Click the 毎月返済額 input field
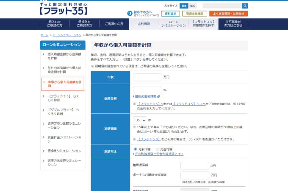288x191 pixels. tap(195, 166)
